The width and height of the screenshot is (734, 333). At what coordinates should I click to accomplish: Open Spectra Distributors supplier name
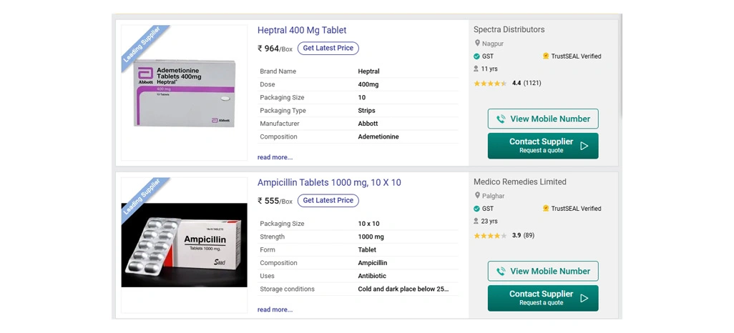pyautogui.click(x=509, y=29)
